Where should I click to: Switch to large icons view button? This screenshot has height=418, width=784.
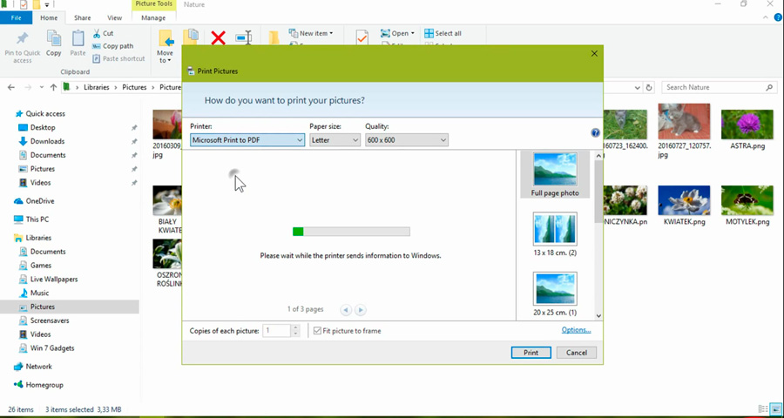point(775,409)
